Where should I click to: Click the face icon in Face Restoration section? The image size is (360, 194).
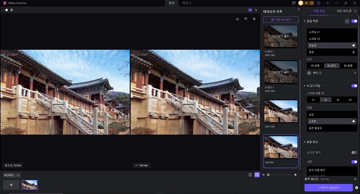click(x=347, y=21)
